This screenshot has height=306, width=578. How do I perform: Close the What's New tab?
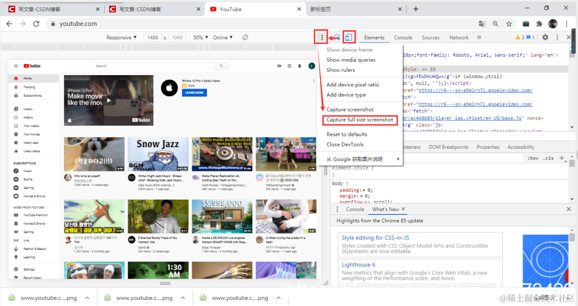click(404, 209)
